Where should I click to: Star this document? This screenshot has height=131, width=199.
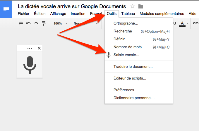tap(133, 6)
